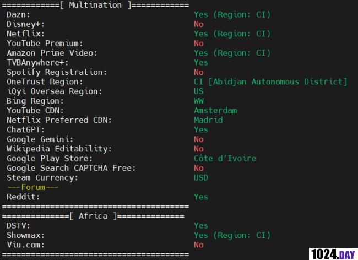Click the iQyi Oversea Region US value
The image size is (358, 260).
click(x=199, y=91)
